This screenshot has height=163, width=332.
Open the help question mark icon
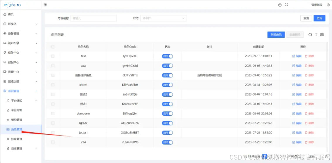(x=280, y=5)
